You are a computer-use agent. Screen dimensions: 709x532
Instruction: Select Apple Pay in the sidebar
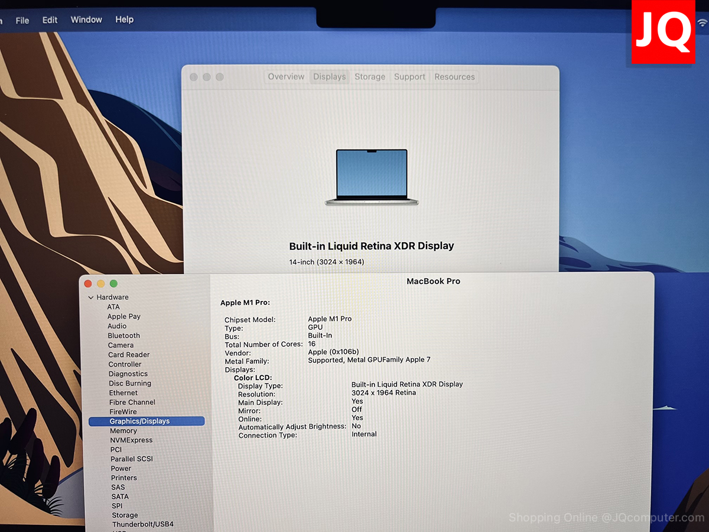tap(124, 316)
